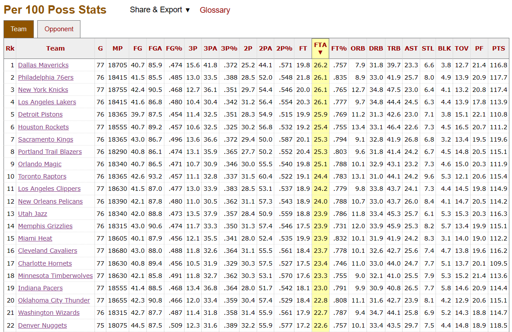Open the Miami Heat link
512x332 pixels.
35,238
